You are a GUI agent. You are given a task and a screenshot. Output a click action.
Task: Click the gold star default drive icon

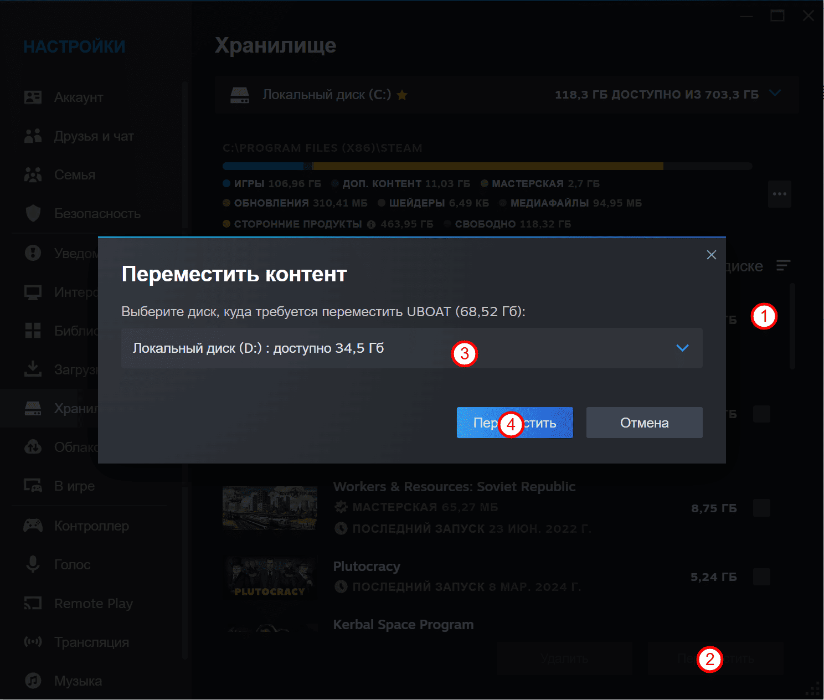coord(402,95)
